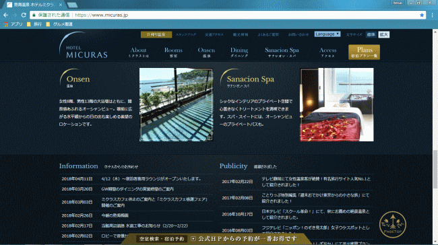Click the page vertical scrollbar thumb
Viewport: 438px width, 245px height.
(x=435, y=170)
